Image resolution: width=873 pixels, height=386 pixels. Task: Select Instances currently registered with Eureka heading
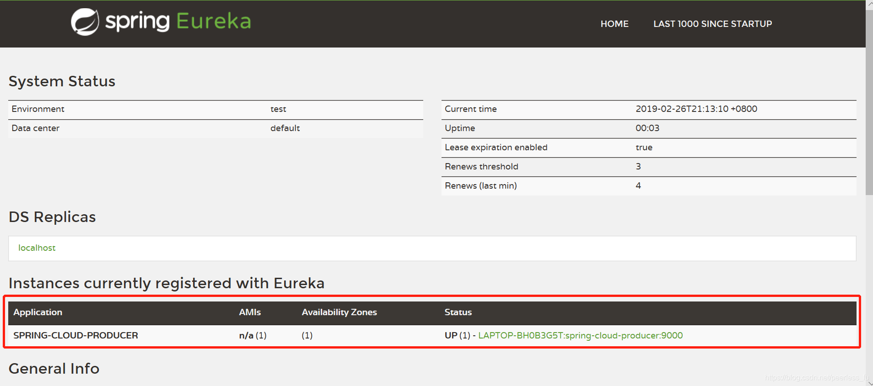167,283
